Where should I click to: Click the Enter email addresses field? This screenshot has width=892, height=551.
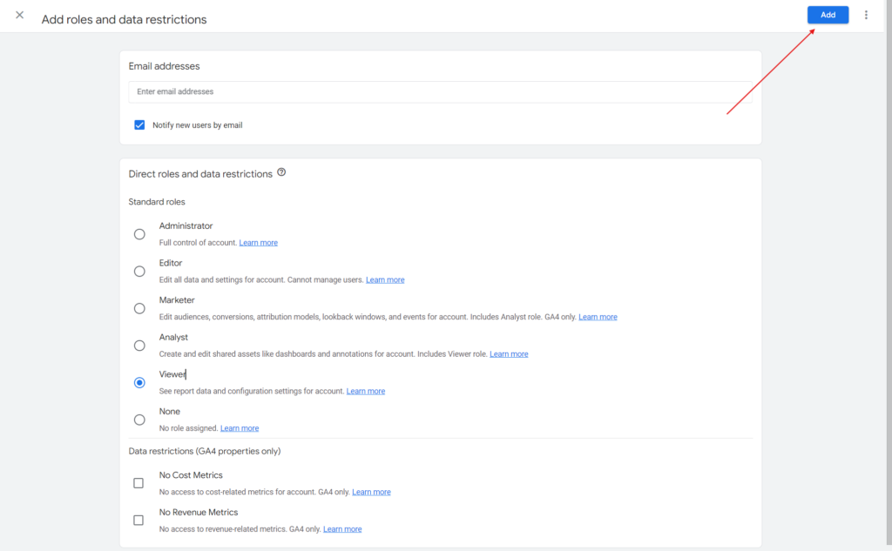(440, 92)
